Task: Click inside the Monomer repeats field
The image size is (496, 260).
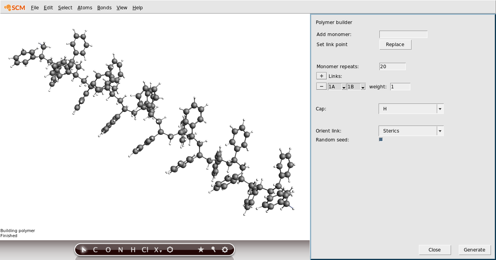Action: pyautogui.click(x=392, y=66)
